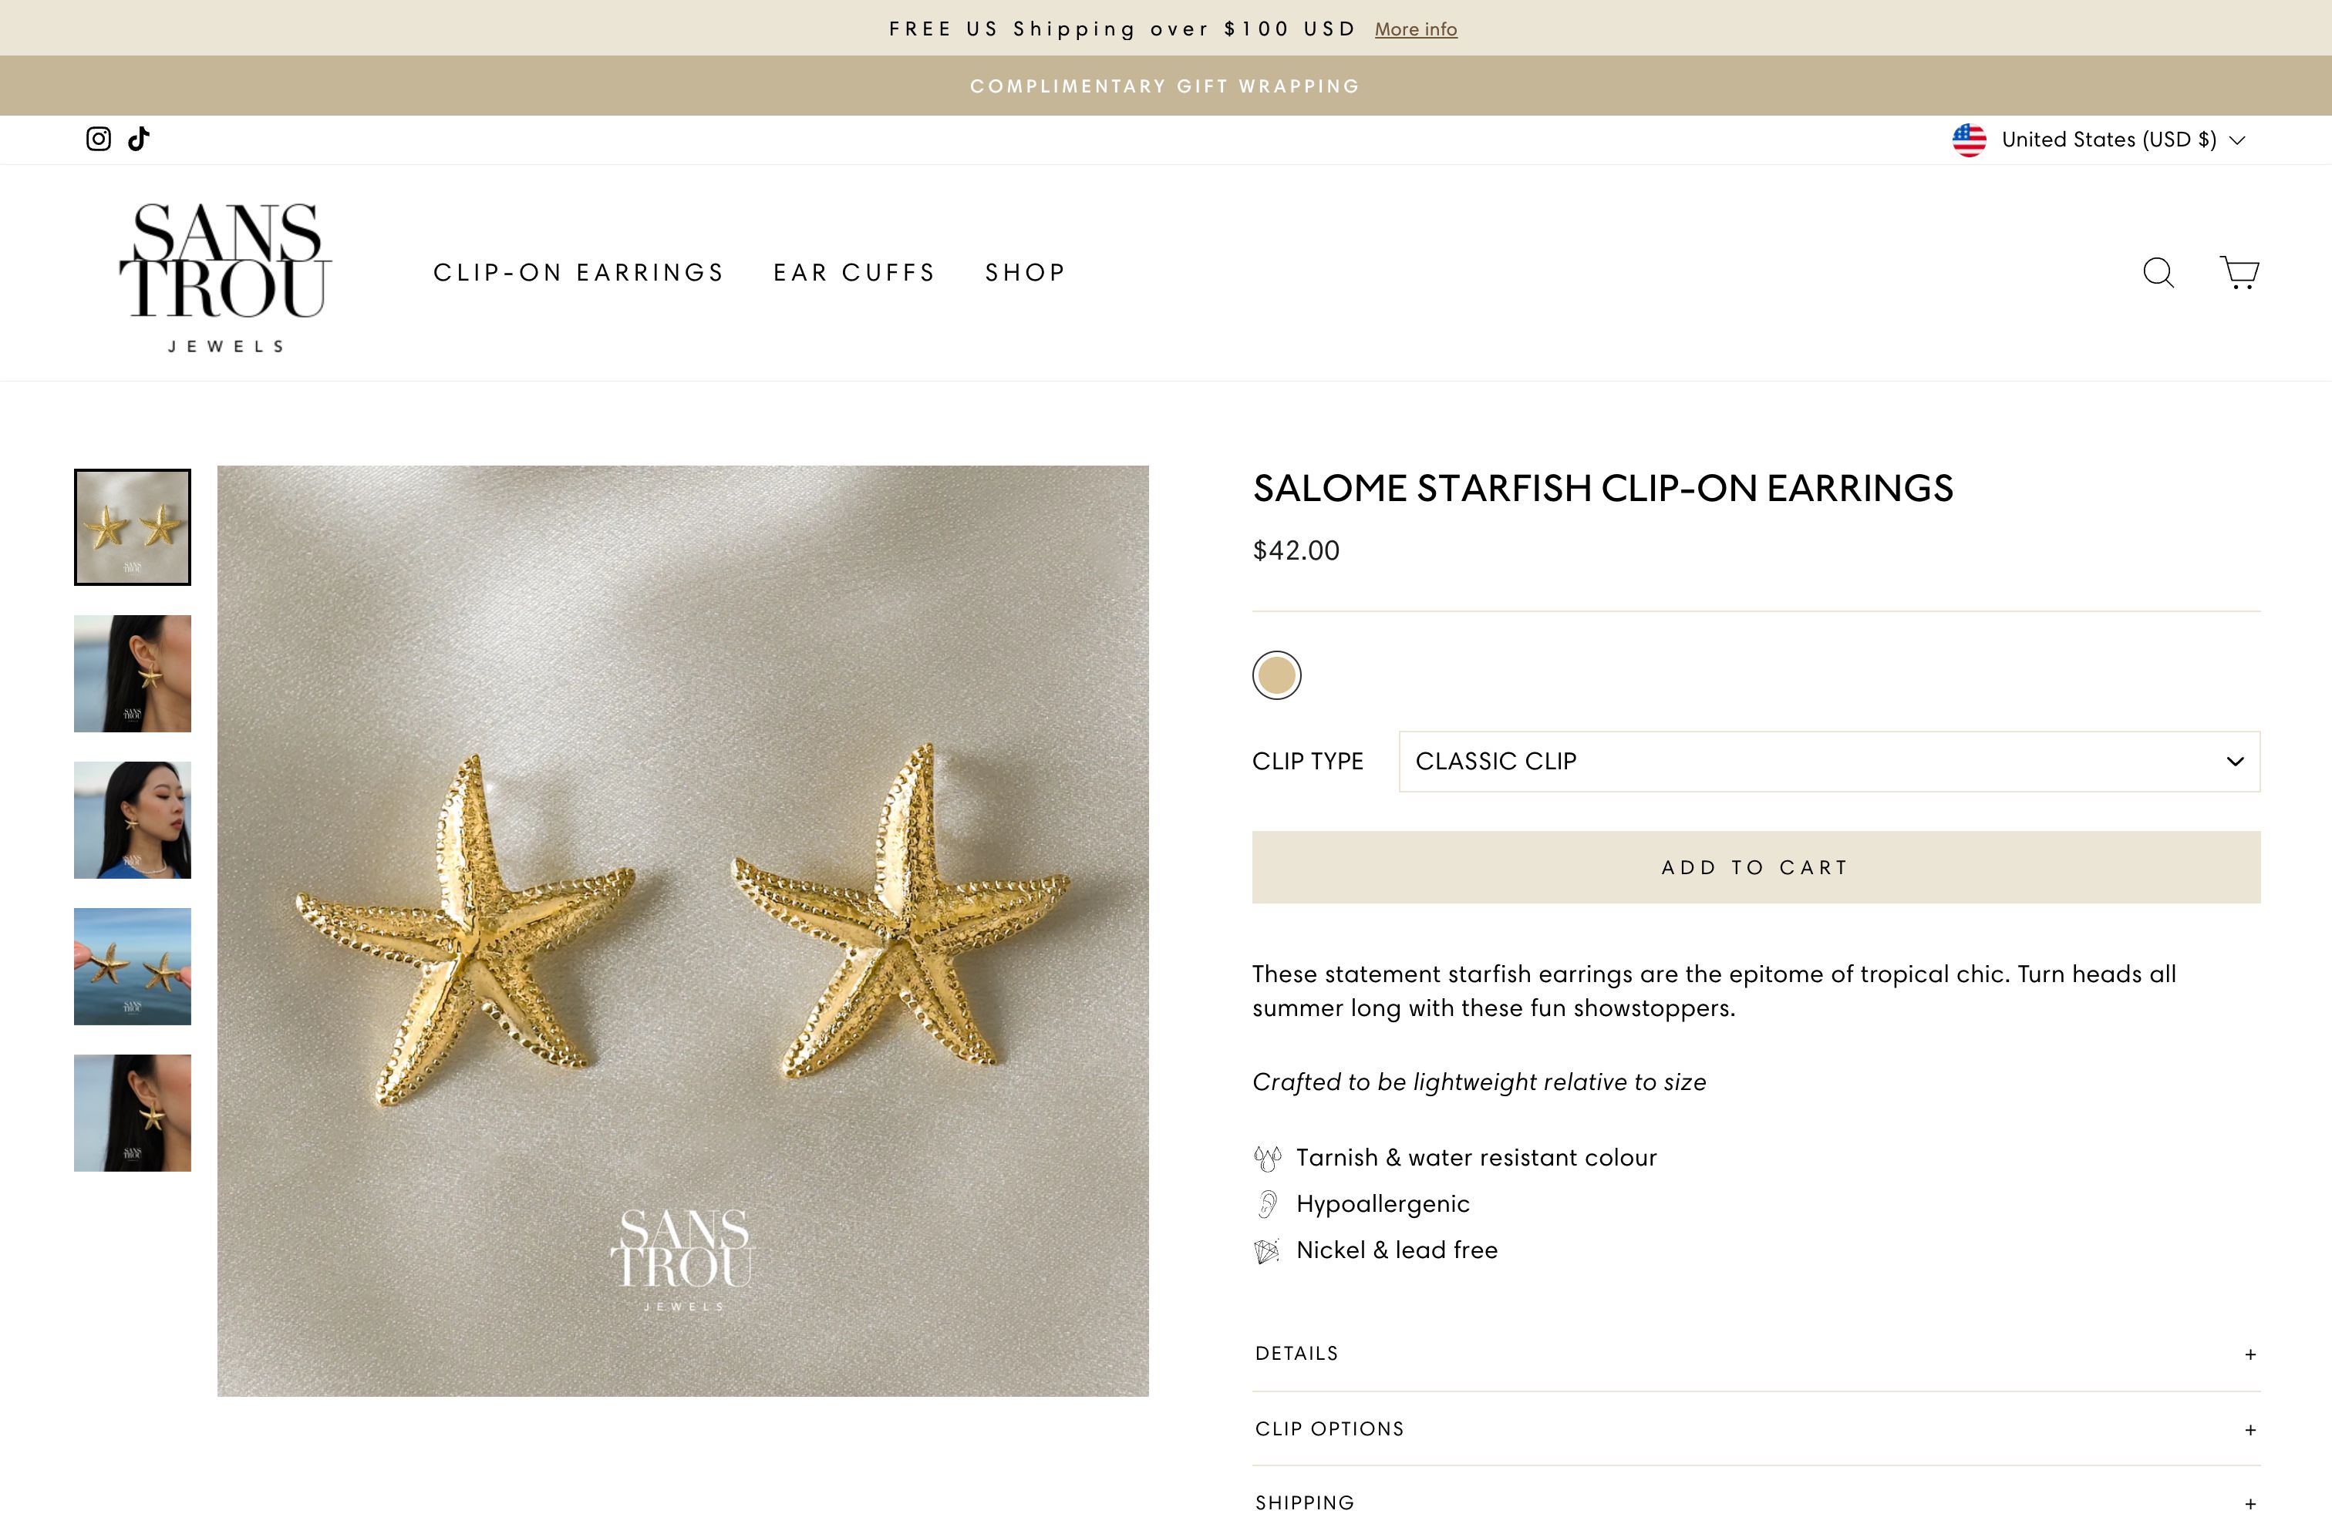The height and width of the screenshot is (1514, 2332).
Task: Open the More info shipping link
Action: (1416, 29)
